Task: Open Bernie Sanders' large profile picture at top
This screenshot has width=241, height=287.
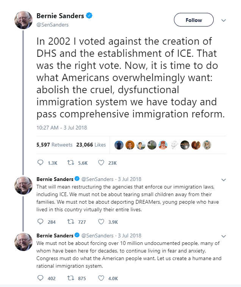Action: click(23, 20)
